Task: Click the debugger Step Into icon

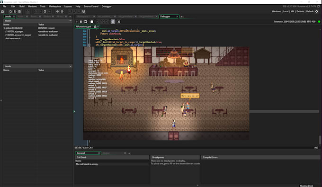Action: (98, 22)
